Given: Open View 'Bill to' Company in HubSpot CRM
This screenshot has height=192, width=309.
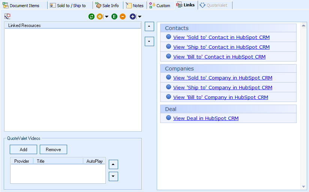Looking at the screenshot, I should 220,97.
